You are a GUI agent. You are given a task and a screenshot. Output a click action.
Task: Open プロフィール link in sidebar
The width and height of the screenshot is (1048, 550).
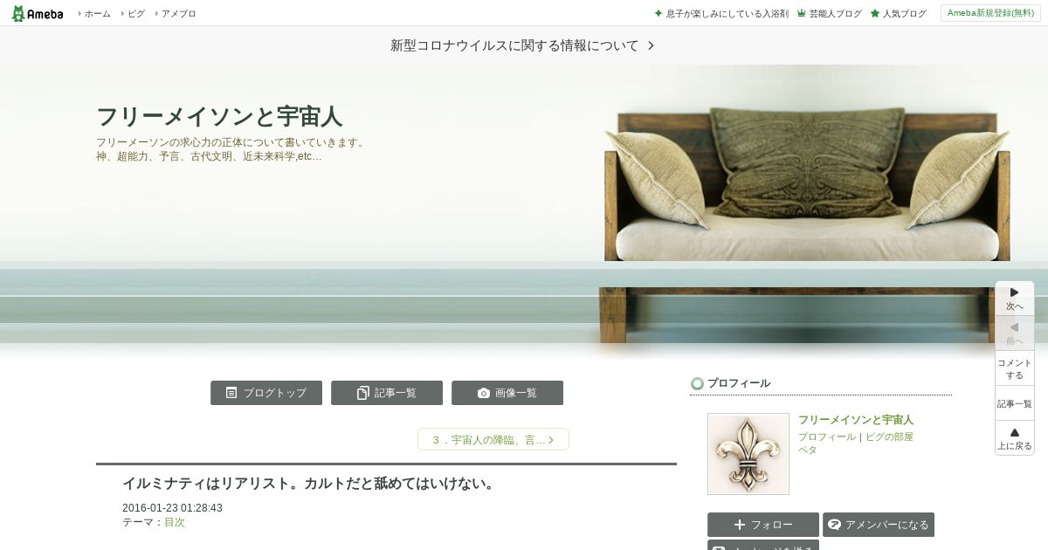click(827, 437)
